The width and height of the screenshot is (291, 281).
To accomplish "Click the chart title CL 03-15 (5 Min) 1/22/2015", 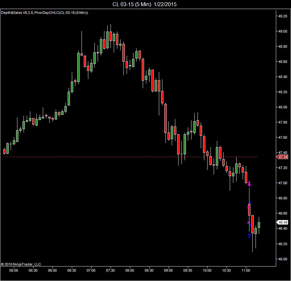I will 144,4.
